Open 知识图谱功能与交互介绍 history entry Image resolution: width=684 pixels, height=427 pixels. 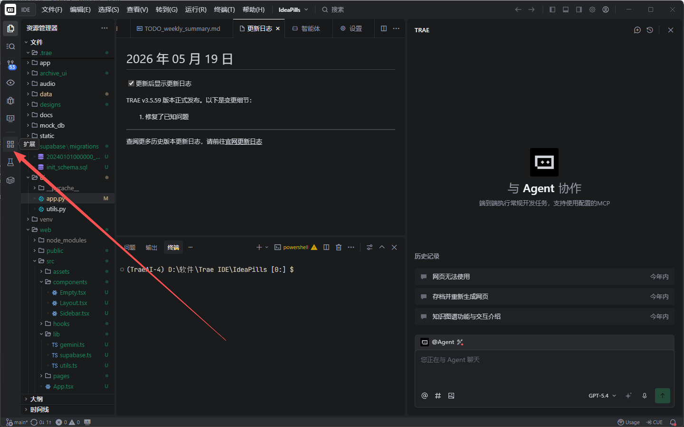click(544, 316)
